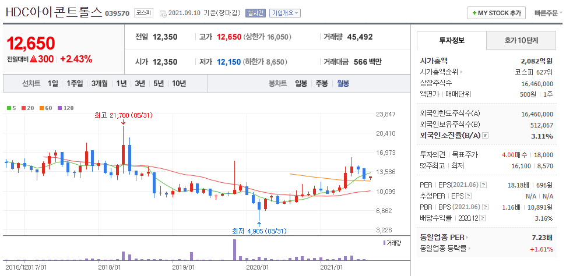
Task: Click the red up-triangle beside 300
Action: [34, 59]
